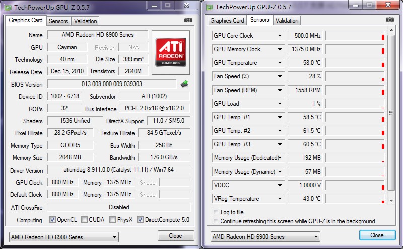Open the VDDC sensor dropdown
403x249 pixels.
[x=280, y=185]
